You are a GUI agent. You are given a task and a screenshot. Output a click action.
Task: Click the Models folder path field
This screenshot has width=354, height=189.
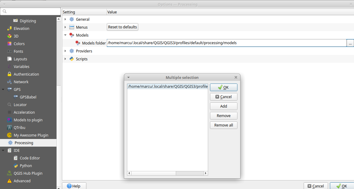[x=226, y=43]
